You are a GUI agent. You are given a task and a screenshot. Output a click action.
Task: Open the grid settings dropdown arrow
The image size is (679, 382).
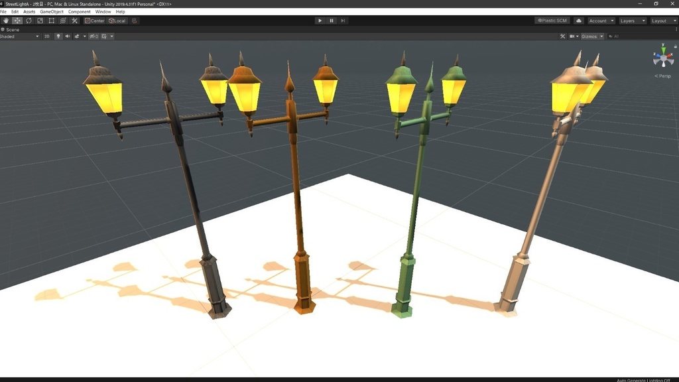tap(111, 36)
